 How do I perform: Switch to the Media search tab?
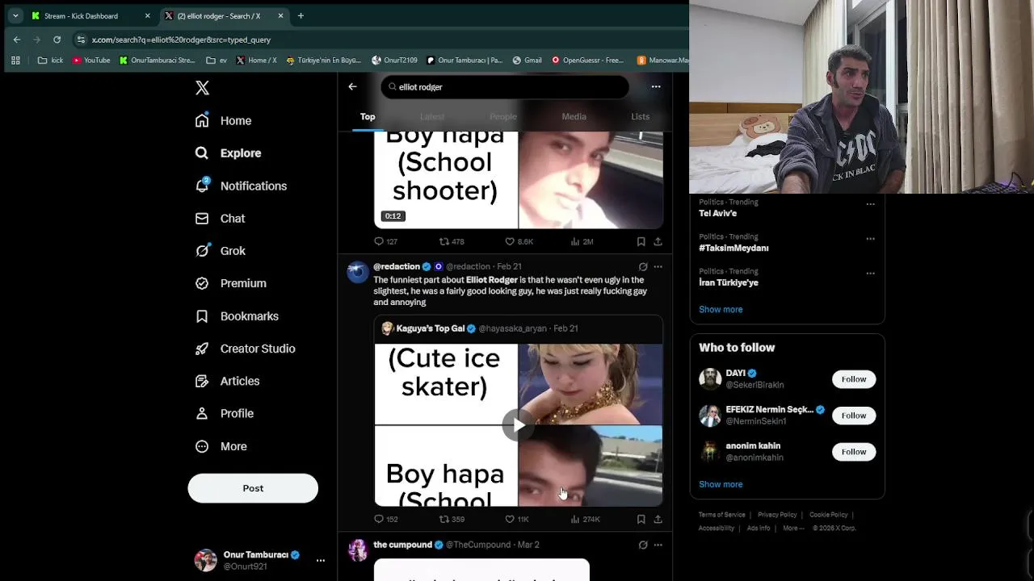pos(574,116)
